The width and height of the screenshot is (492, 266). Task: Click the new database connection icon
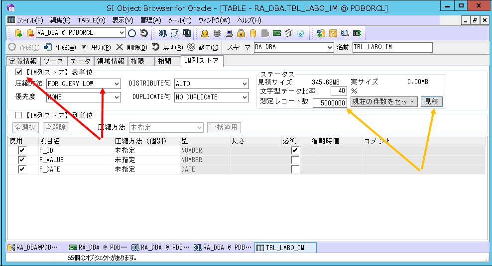18,33
